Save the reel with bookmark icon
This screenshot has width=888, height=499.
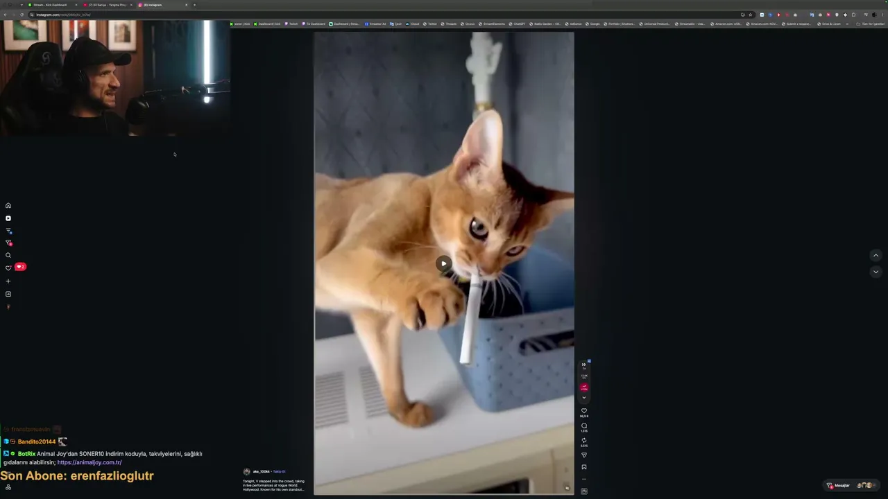coord(584,467)
